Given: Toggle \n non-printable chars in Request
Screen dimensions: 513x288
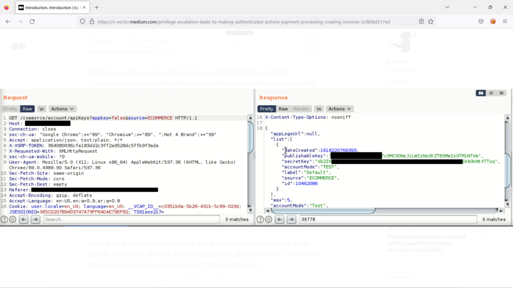Looking at the screenshot, I should tap(41, 109).
